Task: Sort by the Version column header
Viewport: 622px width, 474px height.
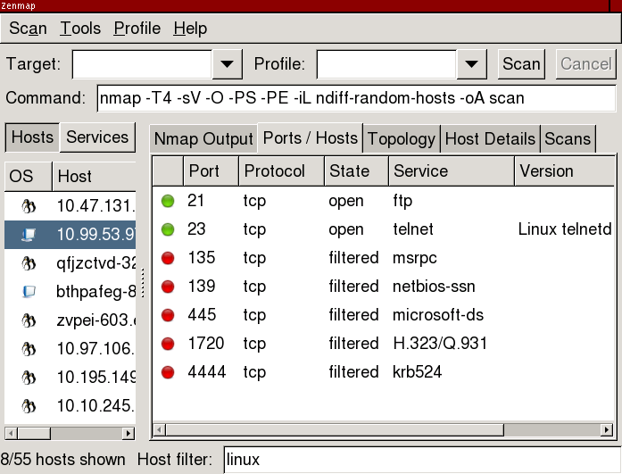Action: [565, 171]
